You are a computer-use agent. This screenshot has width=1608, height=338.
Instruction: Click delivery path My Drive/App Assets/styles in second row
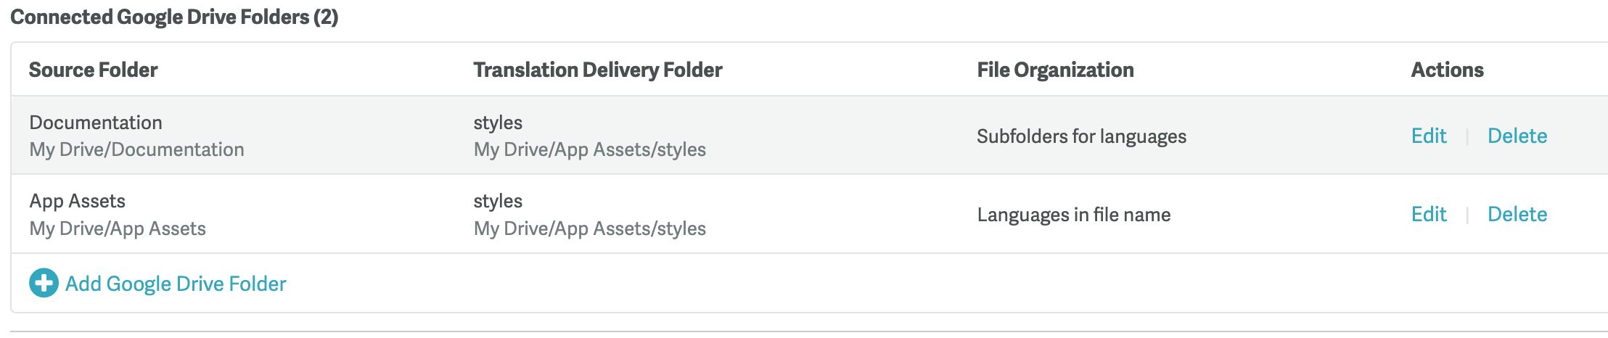pyautogui.click(x=590, y=228)
